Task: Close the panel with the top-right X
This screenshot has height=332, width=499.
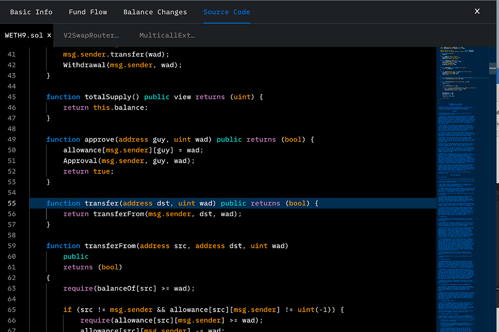Action: point(477,11)
